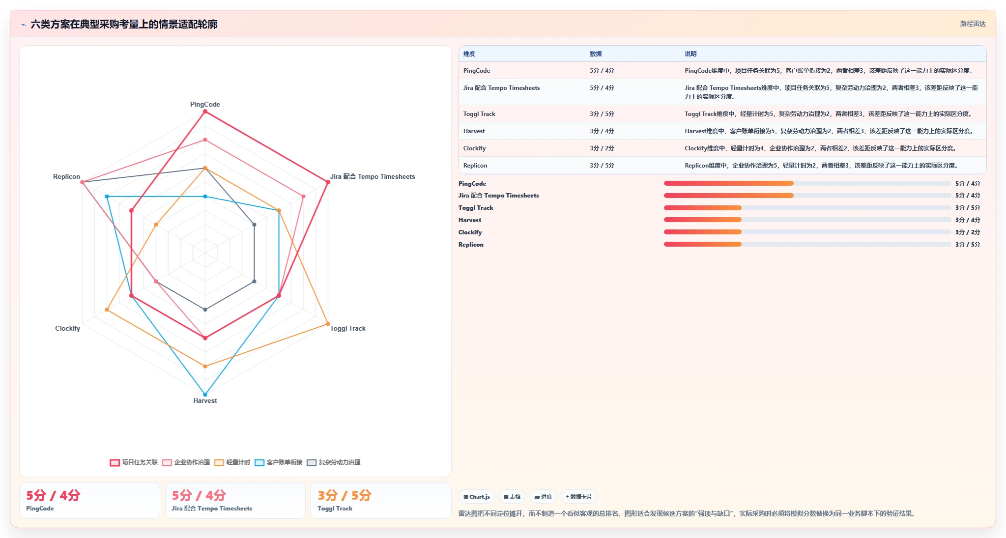Click the Harvest progress bar
The height and width of the screenshot is (538, 1006).
(807, 220)
